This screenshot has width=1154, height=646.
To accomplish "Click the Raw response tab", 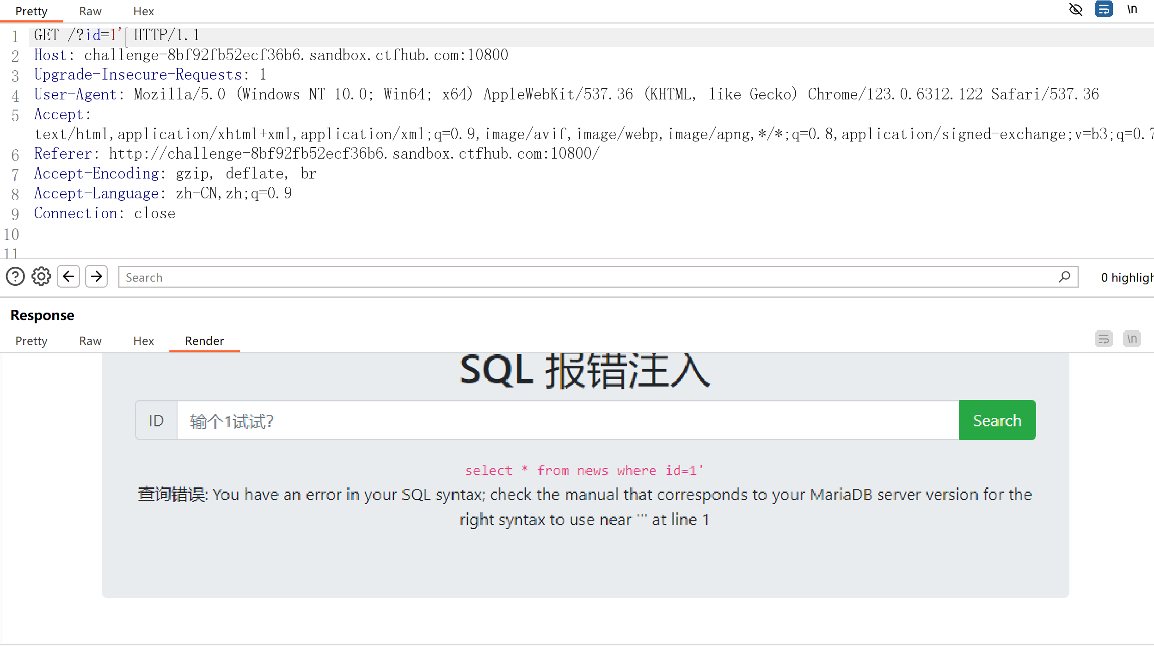I will (x=90, y=340).
